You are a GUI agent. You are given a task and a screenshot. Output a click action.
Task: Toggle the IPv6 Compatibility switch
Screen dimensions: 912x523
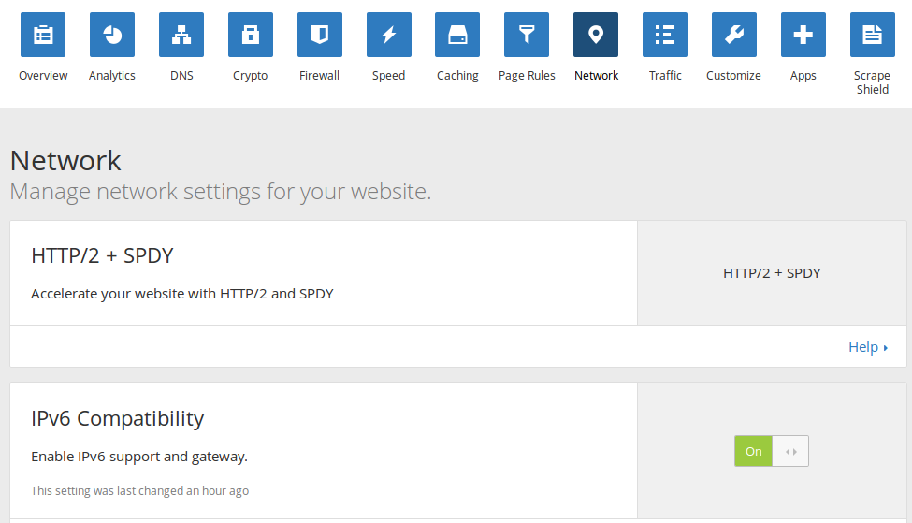point(772,451)
